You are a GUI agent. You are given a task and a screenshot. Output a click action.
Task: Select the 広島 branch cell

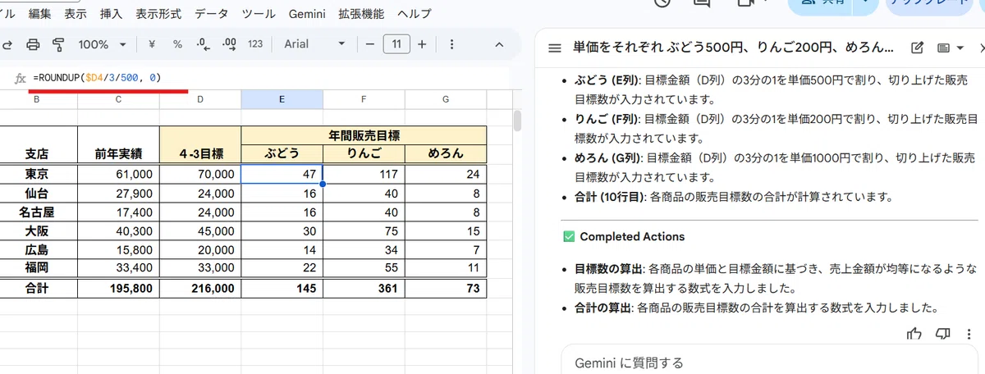[37, 250]
